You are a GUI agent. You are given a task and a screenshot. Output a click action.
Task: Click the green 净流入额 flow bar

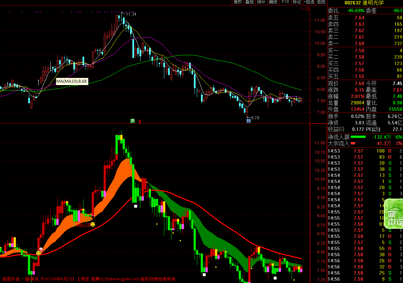358,137
